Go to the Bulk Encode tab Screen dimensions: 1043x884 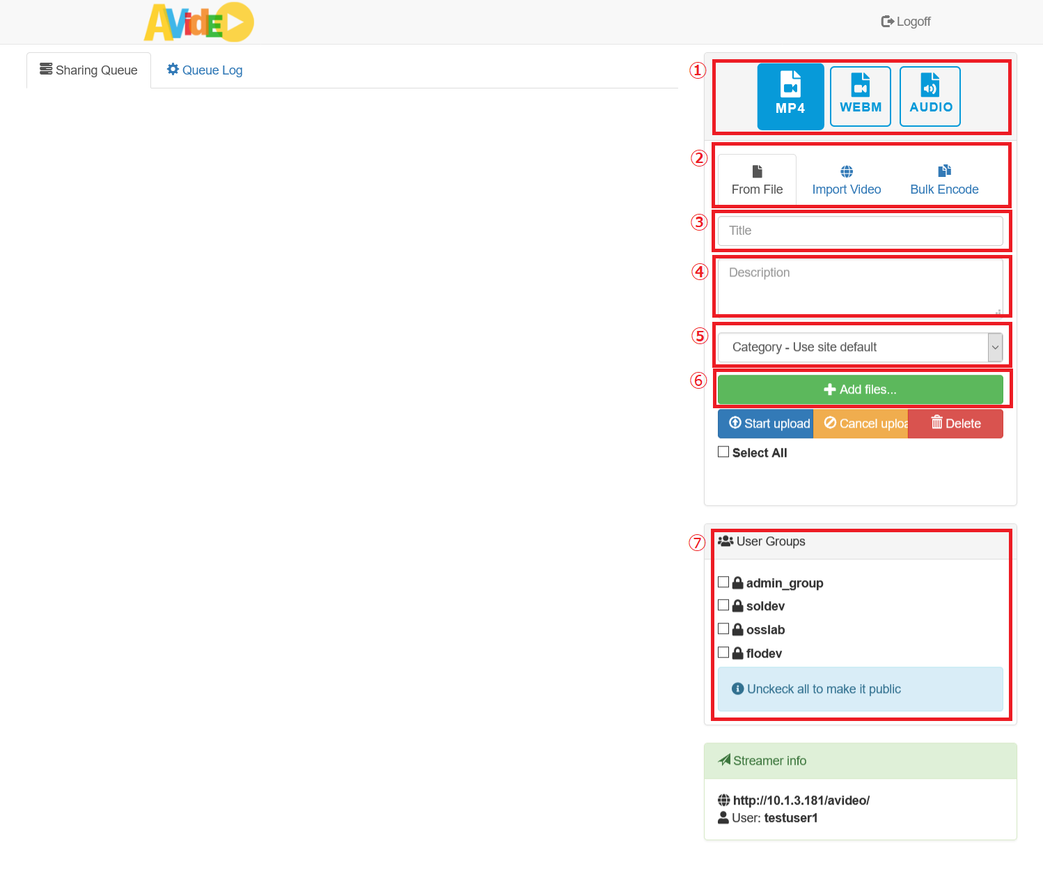(944, 180)
